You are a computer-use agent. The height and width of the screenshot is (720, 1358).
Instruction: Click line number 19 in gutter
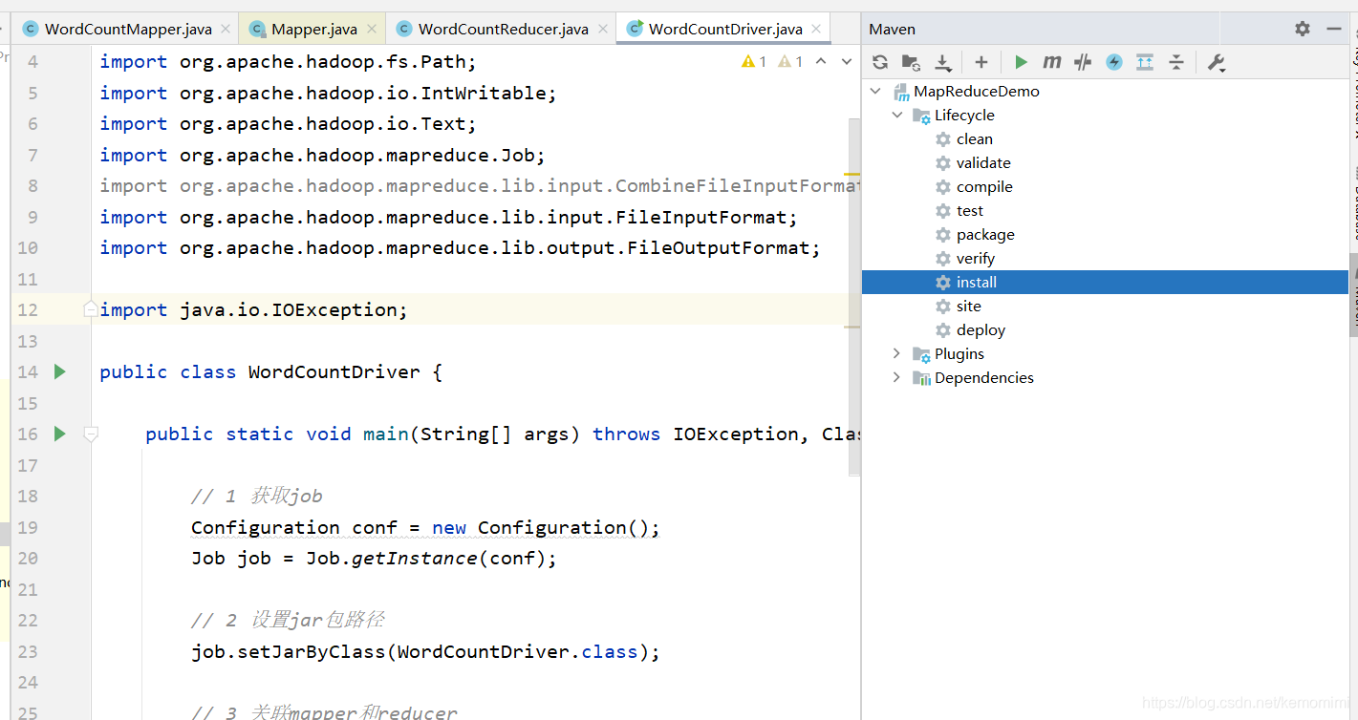pos(28,527)
